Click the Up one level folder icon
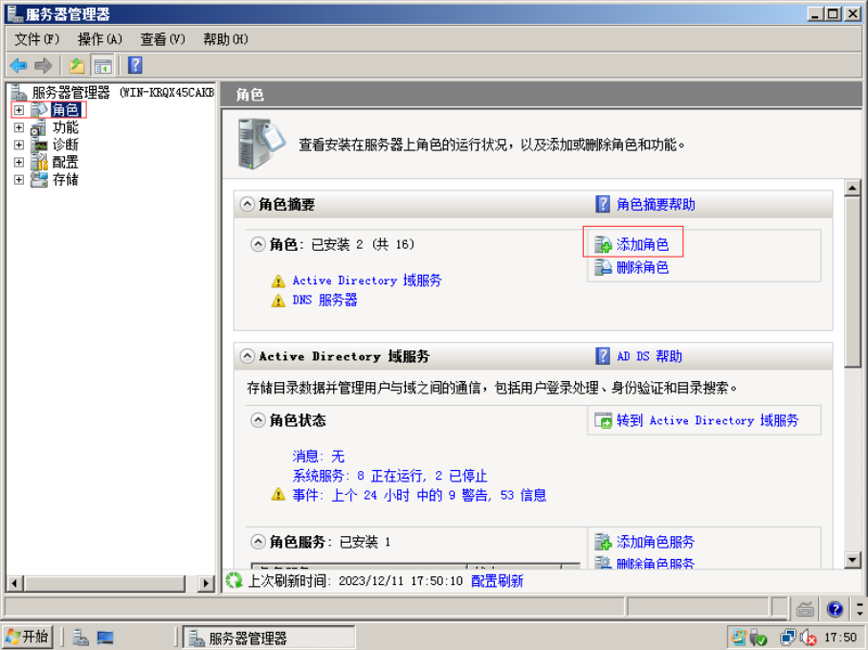Image resolution: width=868 pixels, height=650 pixels. (77, 66)
